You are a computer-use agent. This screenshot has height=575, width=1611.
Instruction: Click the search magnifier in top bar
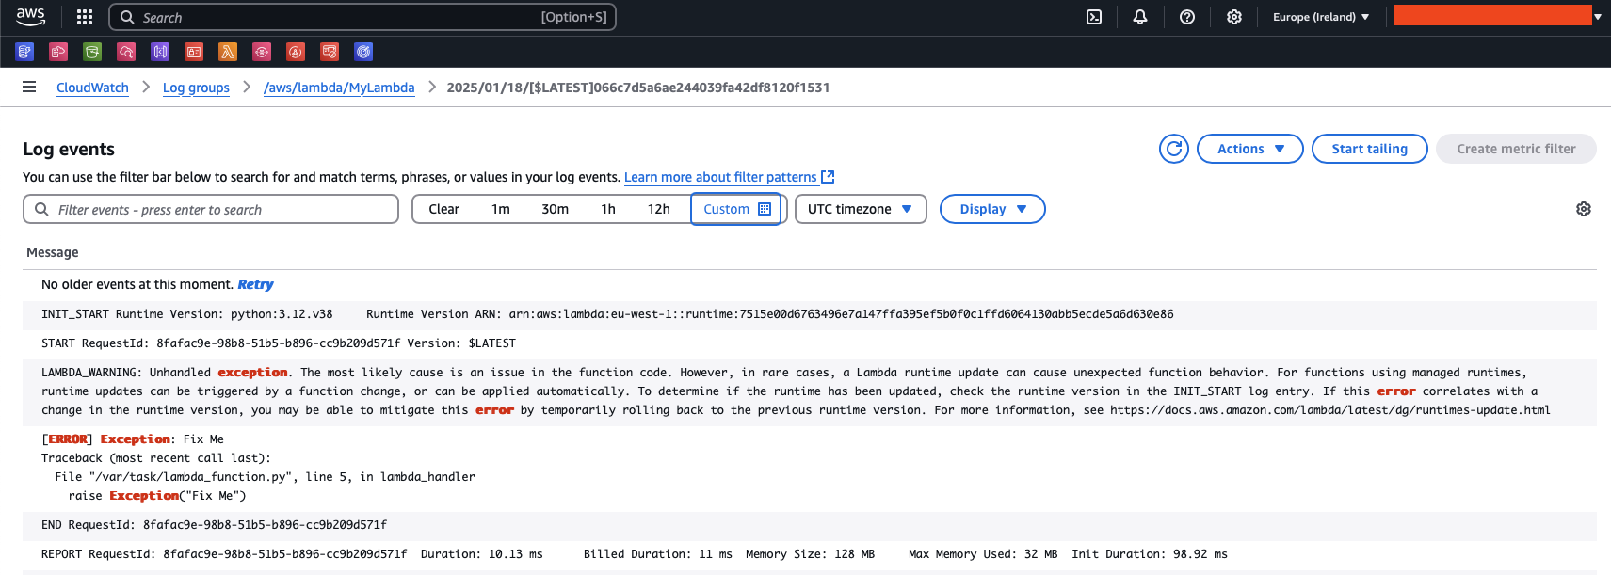coord(127,17)
